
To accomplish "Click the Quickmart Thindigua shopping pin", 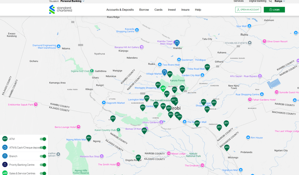I will tap(179, 60).
